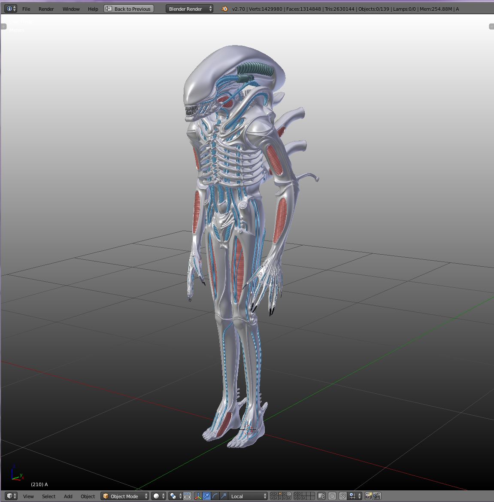Click the Objects:0/139 statistic text

[x=374, y=9]
